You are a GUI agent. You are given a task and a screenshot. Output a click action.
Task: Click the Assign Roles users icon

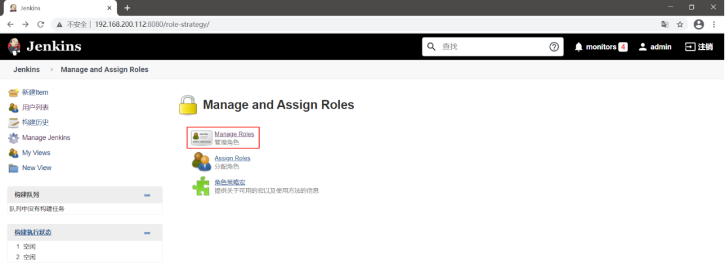coord(202,162)
